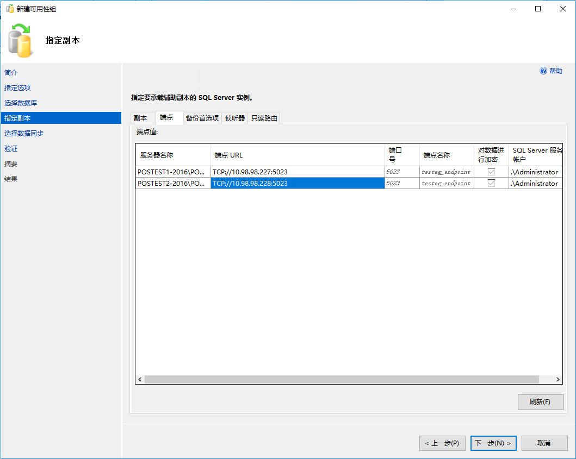This screenshot has height=459, width=576.
Task: Click endpoint name cell in POSTEST1 row
Action: [x=447, y=172]
